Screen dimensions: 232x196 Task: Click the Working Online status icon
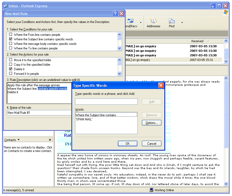click(151, 190)
